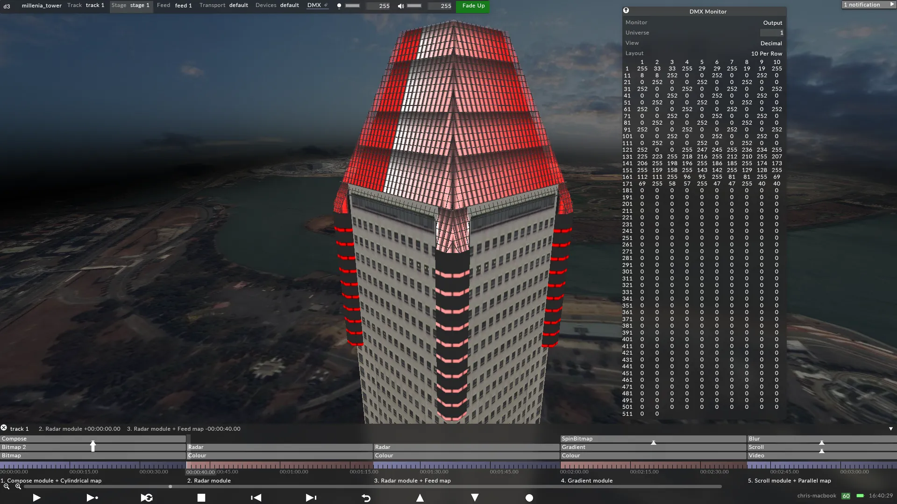Close track 1 timeline with X icon
Screen dimensions: 897x504
[x=4, y=428]
